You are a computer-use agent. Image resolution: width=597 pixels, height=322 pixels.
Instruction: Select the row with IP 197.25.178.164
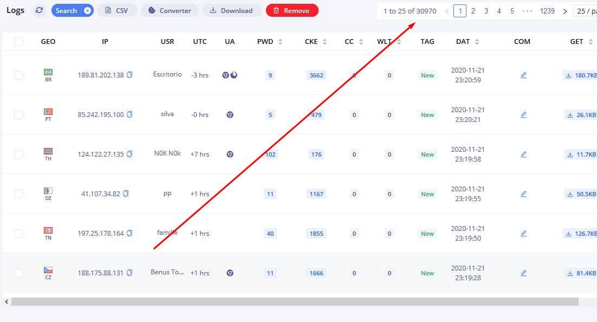pyautogui.click(x=18, y=234)
